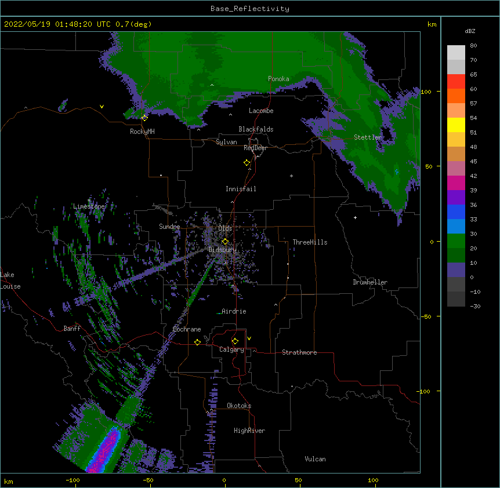Click the Vulcan town label
The image size is (500, 488).
tap(315, 458)
